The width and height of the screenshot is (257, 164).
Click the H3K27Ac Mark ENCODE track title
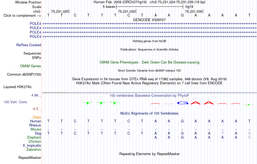(x=149, y=83)
